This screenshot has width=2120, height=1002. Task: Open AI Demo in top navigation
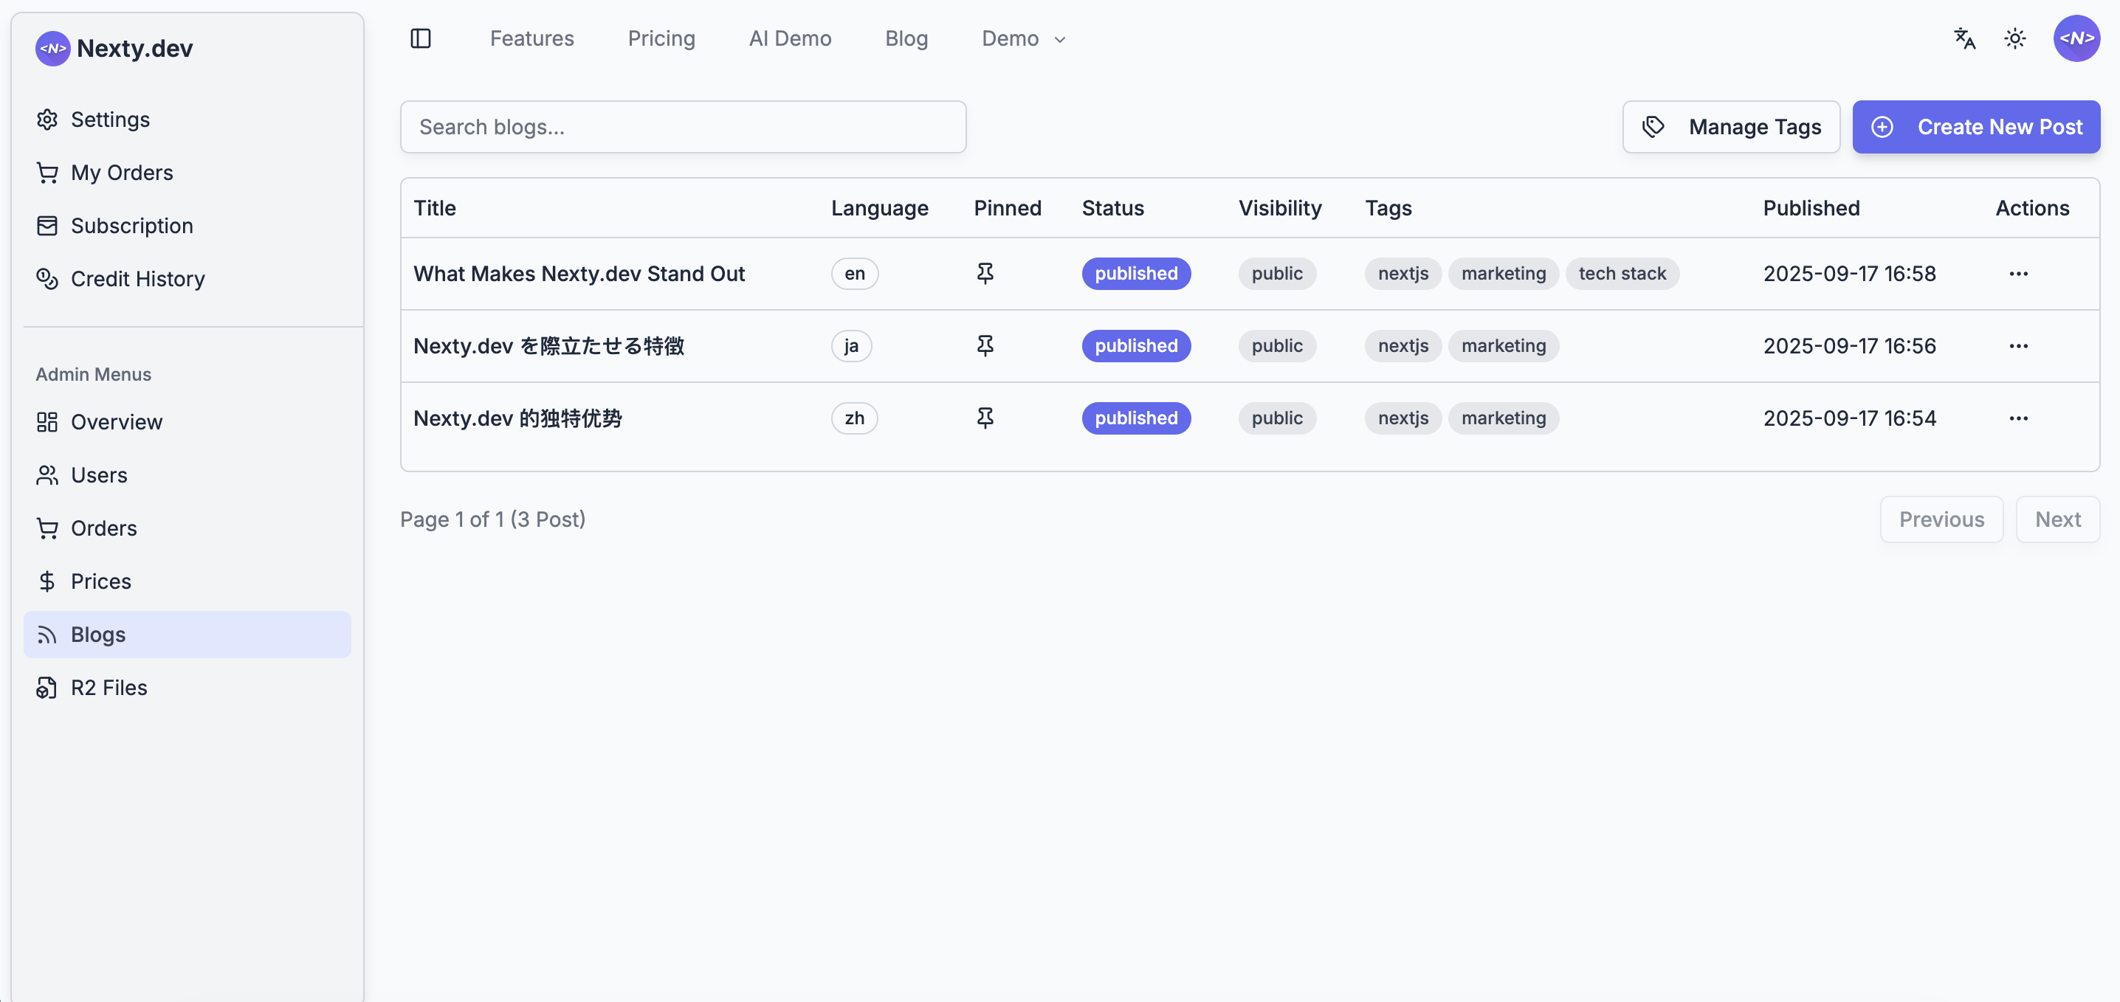point(789,38)
